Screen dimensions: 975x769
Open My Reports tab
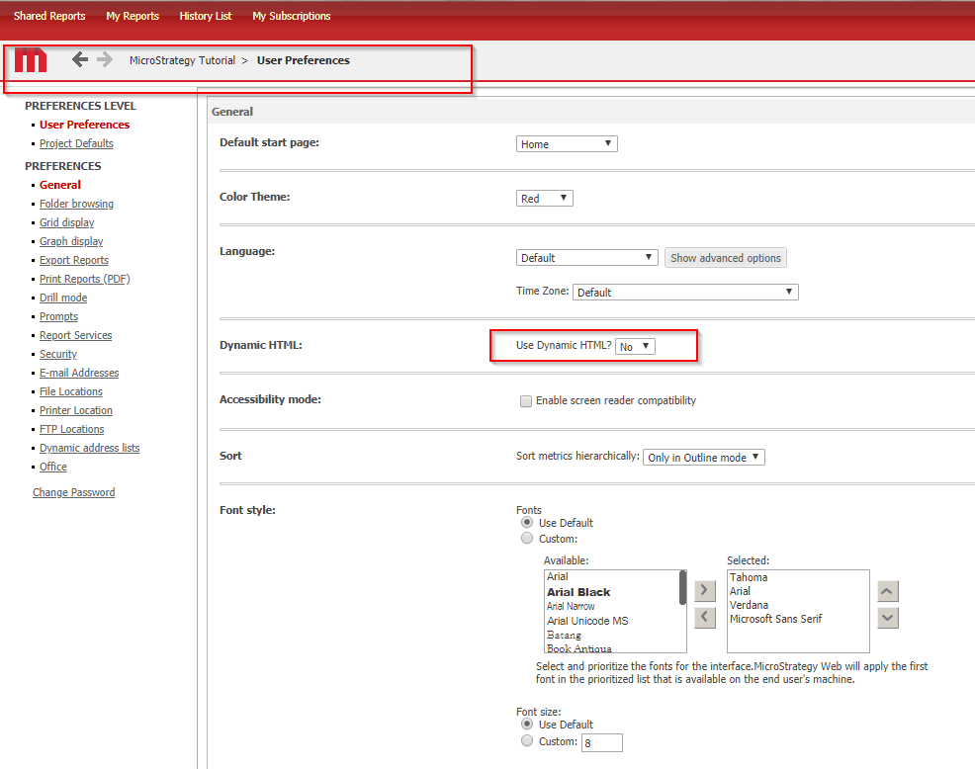[133, 16]
